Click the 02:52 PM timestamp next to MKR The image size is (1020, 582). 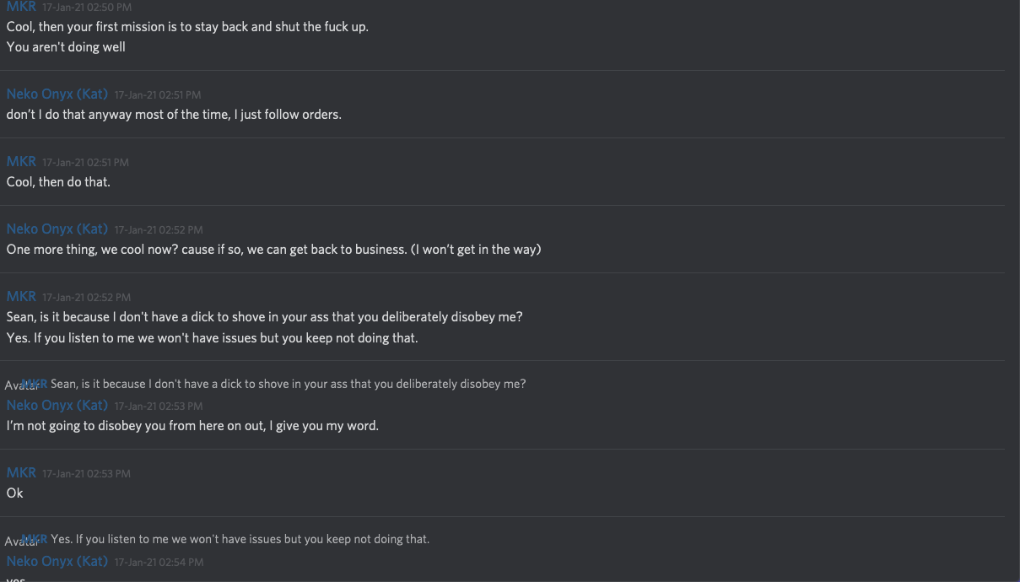(x=87, y=298)
